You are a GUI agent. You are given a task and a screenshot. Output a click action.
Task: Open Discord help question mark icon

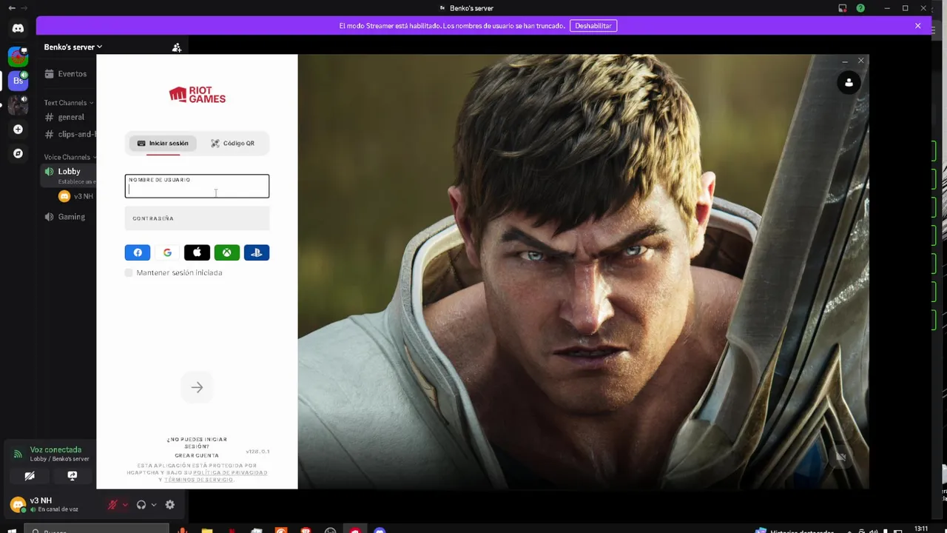point(860,8)
